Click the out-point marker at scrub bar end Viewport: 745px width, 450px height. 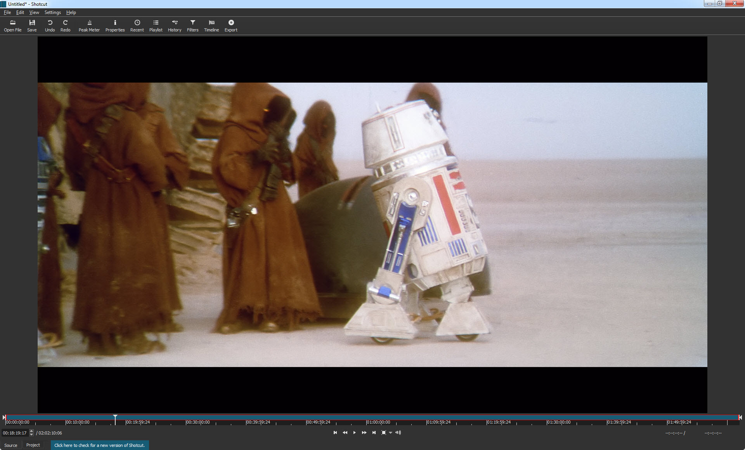coord(740,417)
